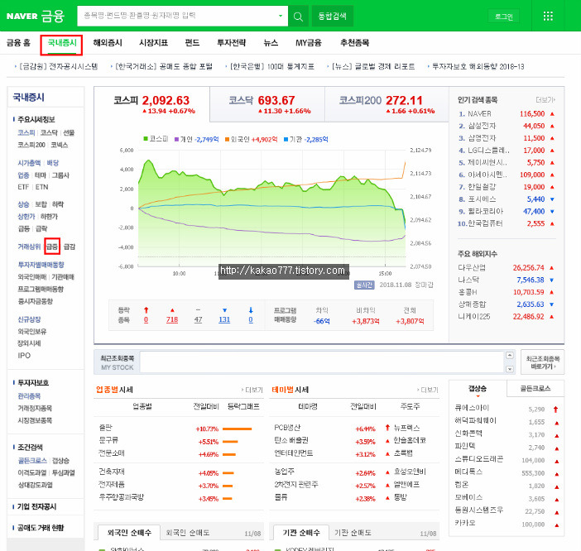
Task: Click the 718 rising stocks count
Action: tap(172, 319)
